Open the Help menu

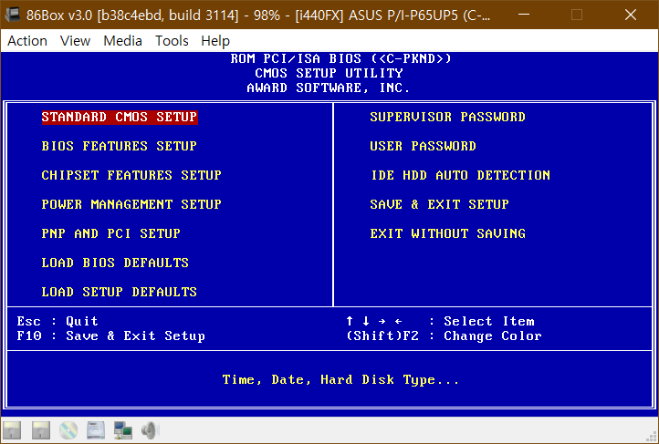(215, 41)
